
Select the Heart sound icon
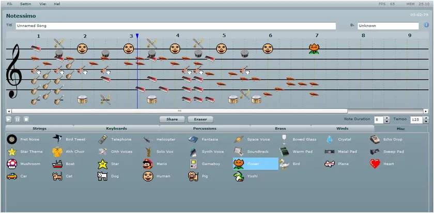(375, 164)
